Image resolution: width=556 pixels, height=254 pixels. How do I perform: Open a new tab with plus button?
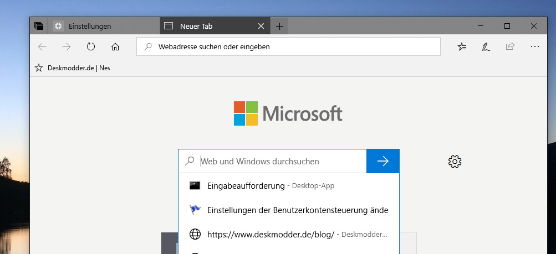click(x=279, y=26)
